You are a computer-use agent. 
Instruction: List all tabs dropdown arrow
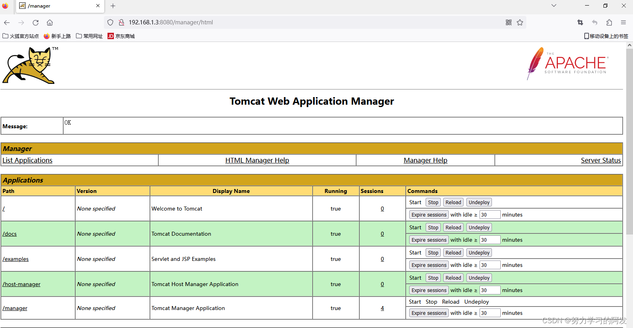(x=554, y=6)
